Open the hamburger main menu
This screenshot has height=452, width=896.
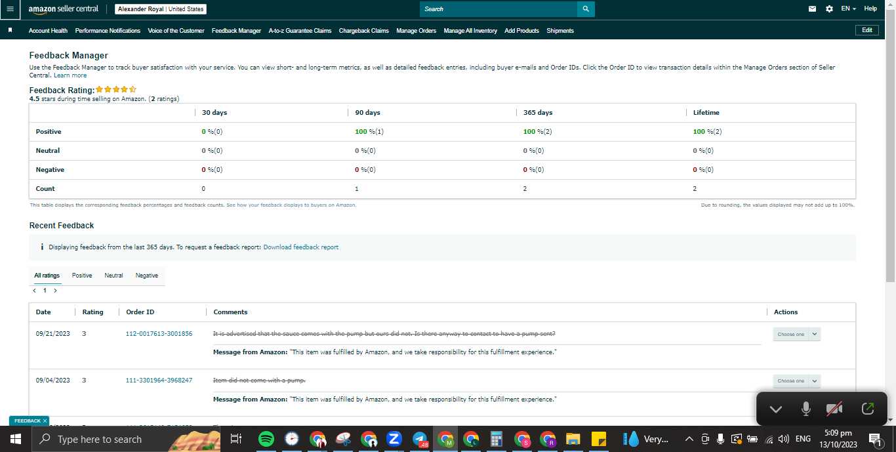pyautogui.click(x=10, y=9)
